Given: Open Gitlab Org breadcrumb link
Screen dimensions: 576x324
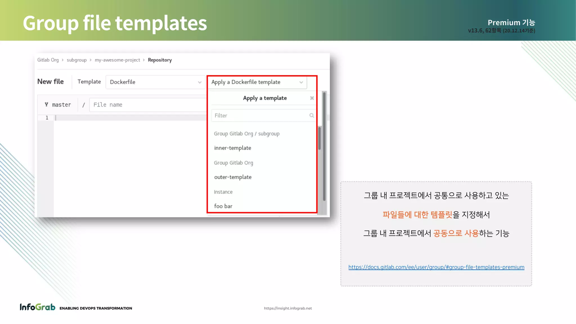Looking at the screenshot, I should (x=48, y=60).
